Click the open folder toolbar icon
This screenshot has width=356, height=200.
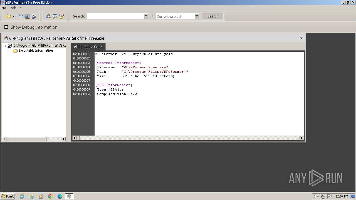9,16
